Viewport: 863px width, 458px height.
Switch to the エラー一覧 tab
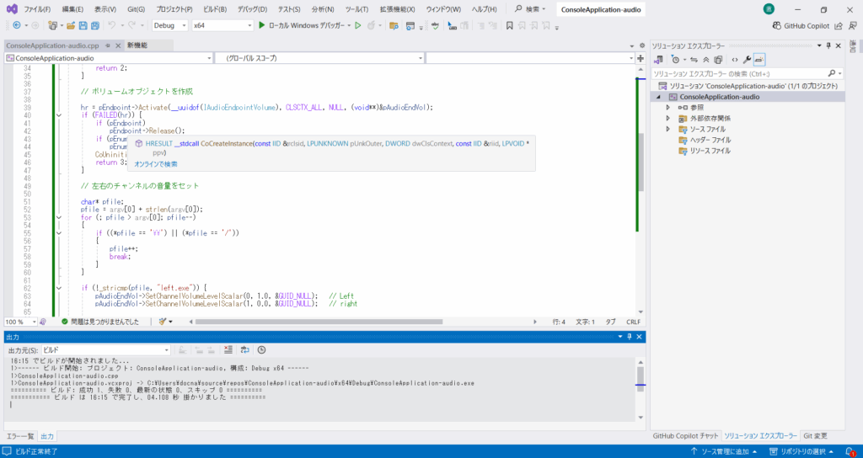pos(20,436)
